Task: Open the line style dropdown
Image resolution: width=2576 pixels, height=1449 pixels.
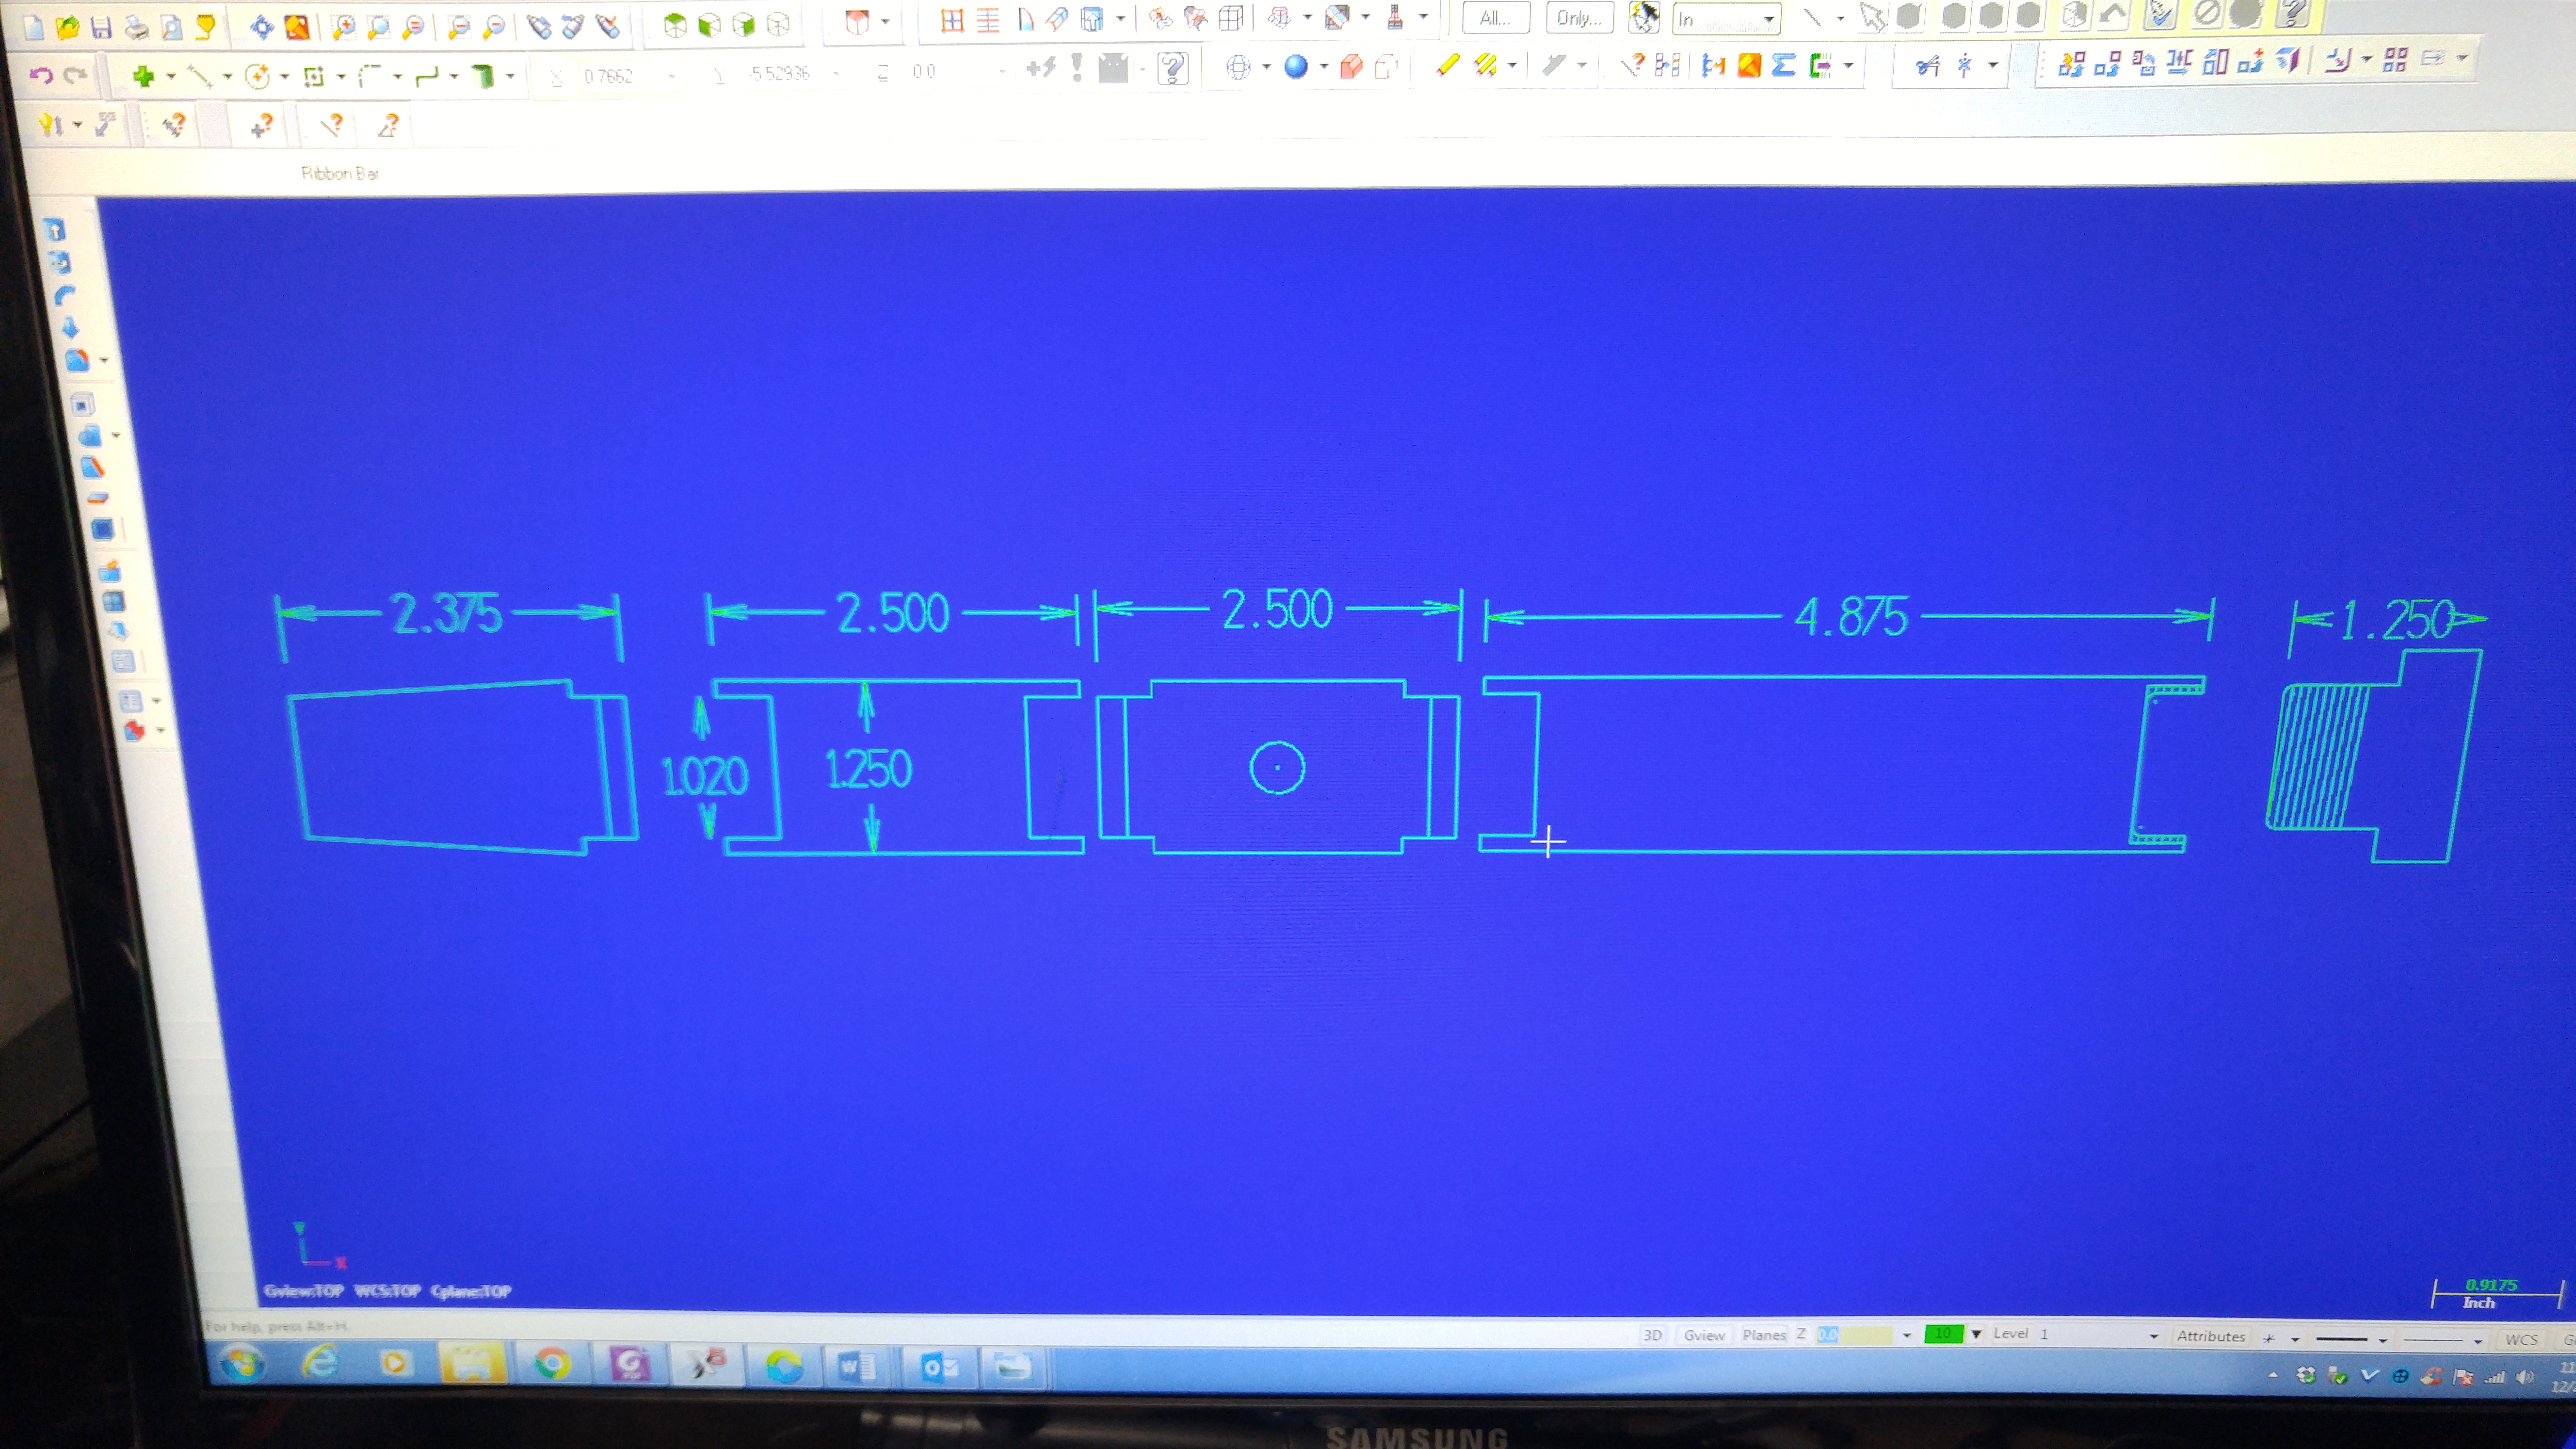Action: coord(2382,1339)
